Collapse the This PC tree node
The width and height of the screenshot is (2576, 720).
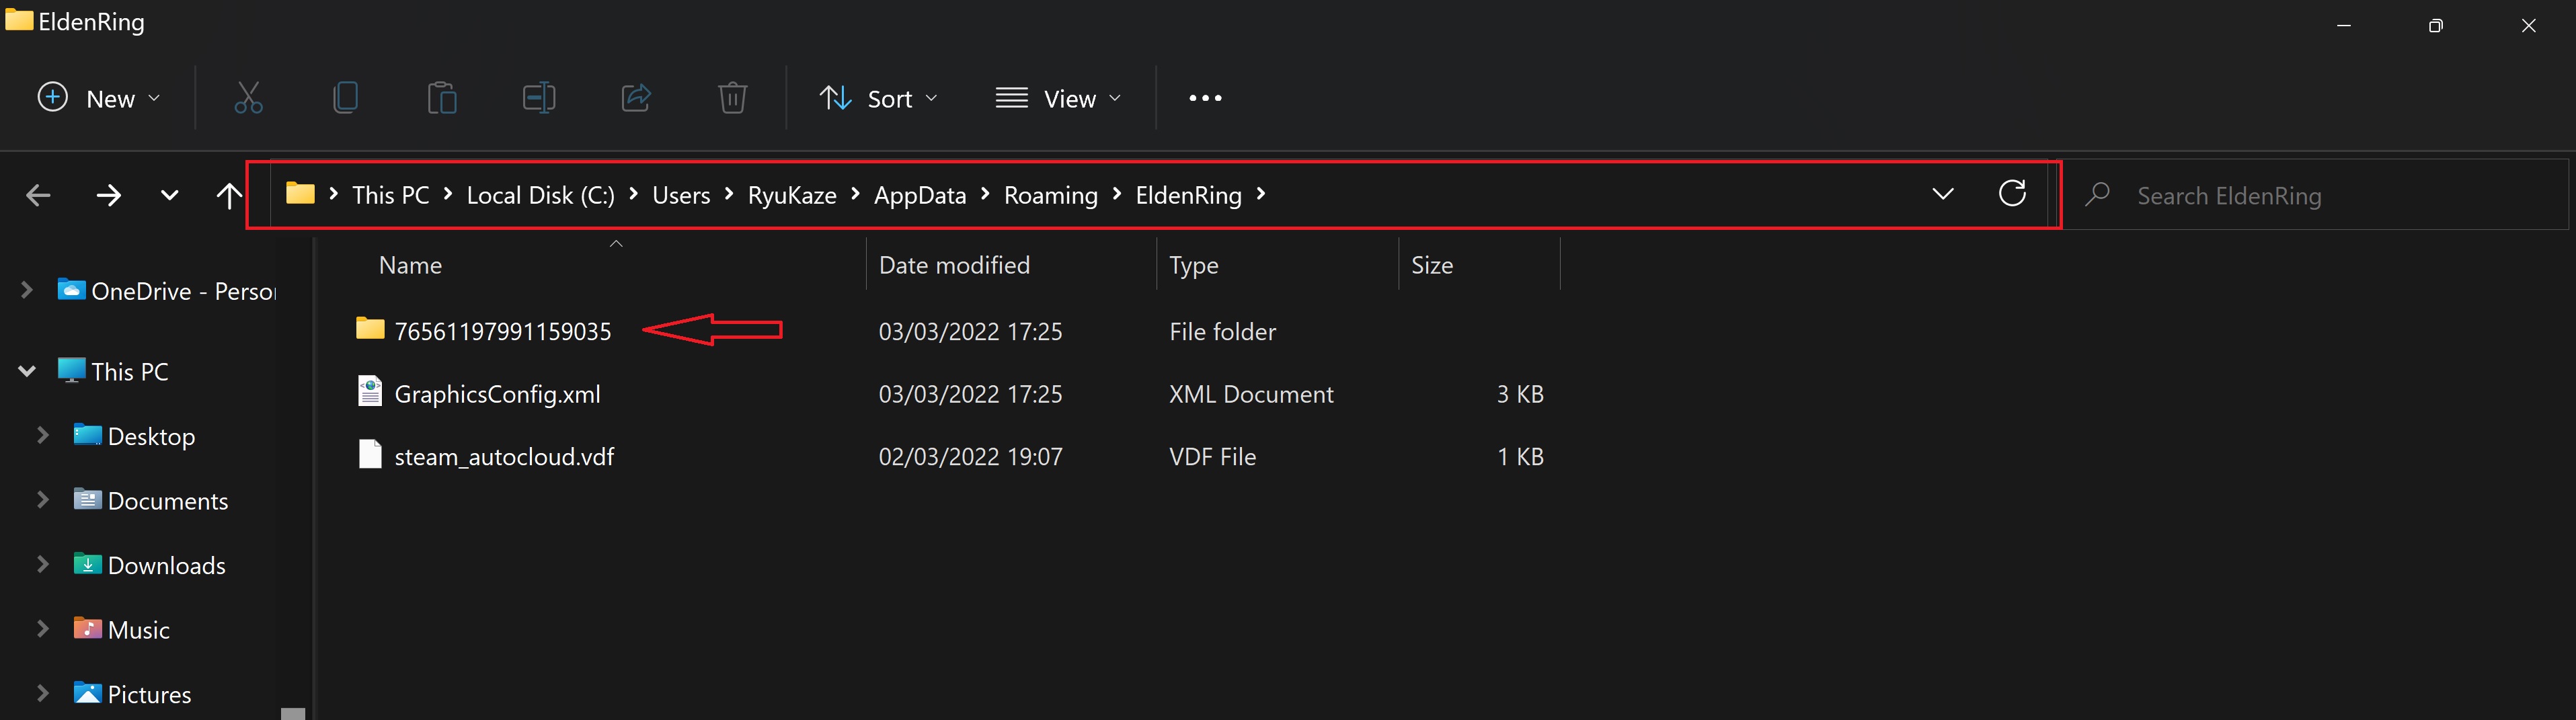pos(27,371)
